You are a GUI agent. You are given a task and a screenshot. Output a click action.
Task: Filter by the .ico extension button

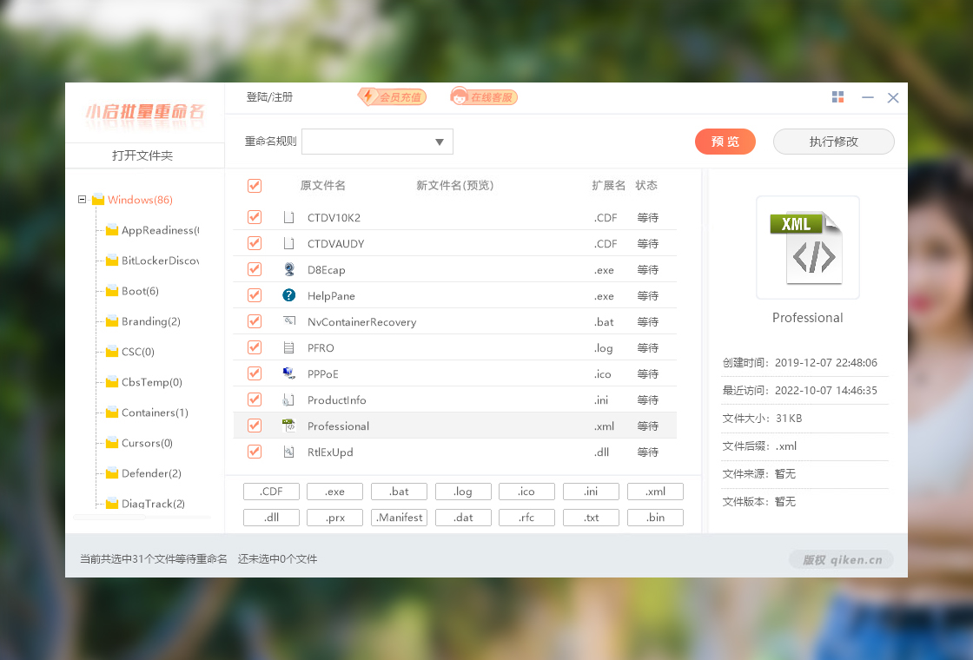pyautogui.click(x=526, y=492)
